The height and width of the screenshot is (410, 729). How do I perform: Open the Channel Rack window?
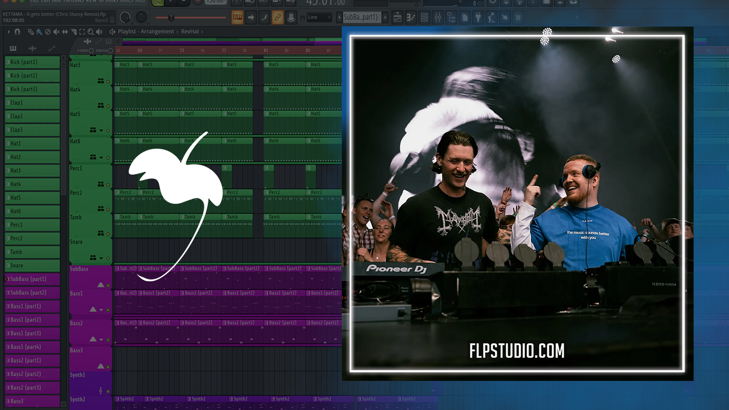coord(424,18)
